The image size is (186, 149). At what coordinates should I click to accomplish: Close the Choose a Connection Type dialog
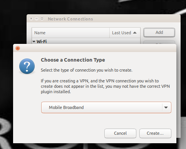coord(18,48)
